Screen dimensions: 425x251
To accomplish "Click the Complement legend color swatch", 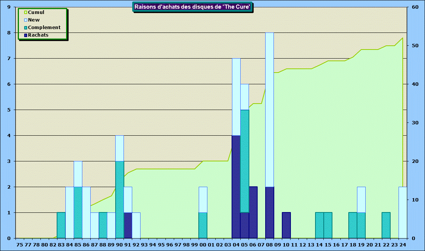I will pyautogui.click(x=26, y=28).
